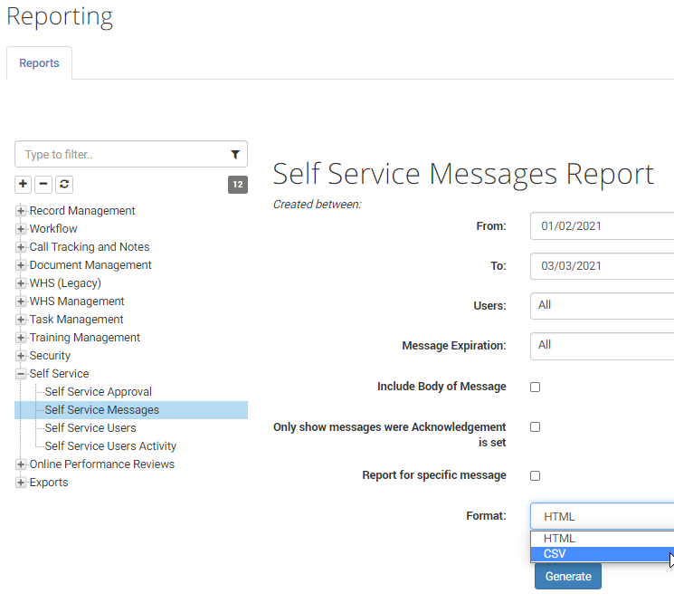The width and height of the screenshot is (674, 603).
Task: Expand the Exports node
Action: (20, 483)
